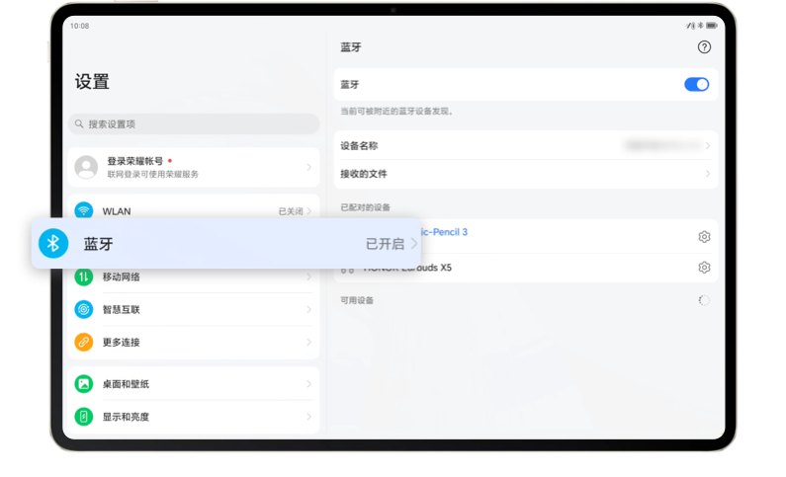Click the 设备名称 row chevron
This screenshot has width=786, height=477.
click(x=707, y=145)
